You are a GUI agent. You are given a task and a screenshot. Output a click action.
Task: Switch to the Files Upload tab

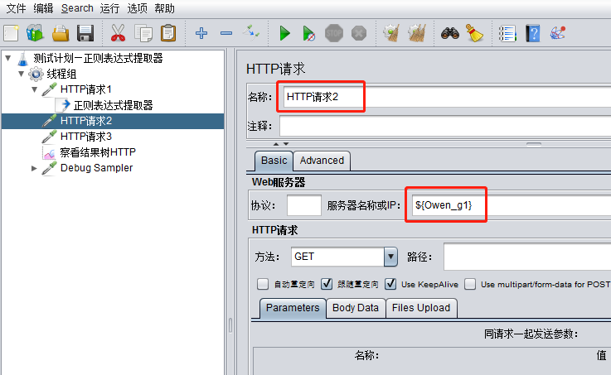pos(421,308)
